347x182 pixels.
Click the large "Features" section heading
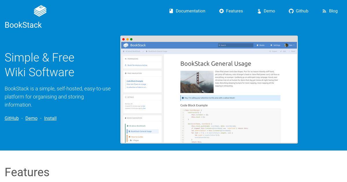point(27,172)
